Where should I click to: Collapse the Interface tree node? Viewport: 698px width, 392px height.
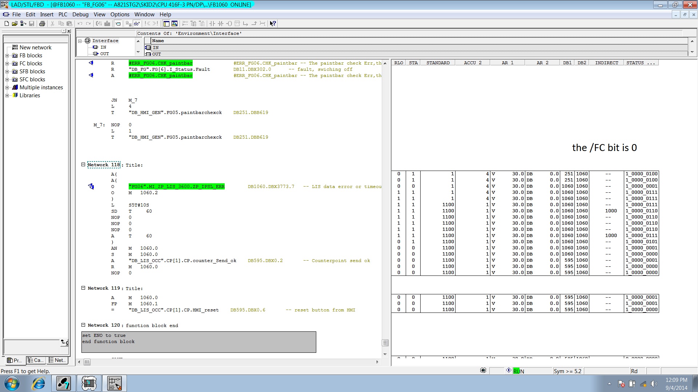click(x=80, y=41)
